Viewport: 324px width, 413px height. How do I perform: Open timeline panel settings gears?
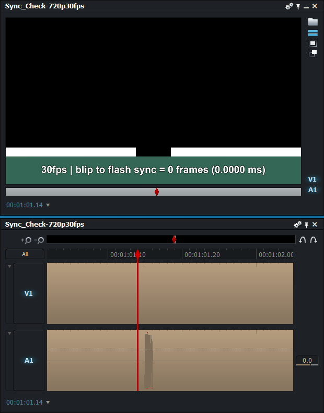[297, 225]
